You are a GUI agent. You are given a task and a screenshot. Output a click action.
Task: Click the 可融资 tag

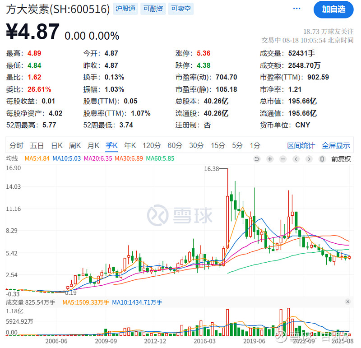(x=153, y=9)
